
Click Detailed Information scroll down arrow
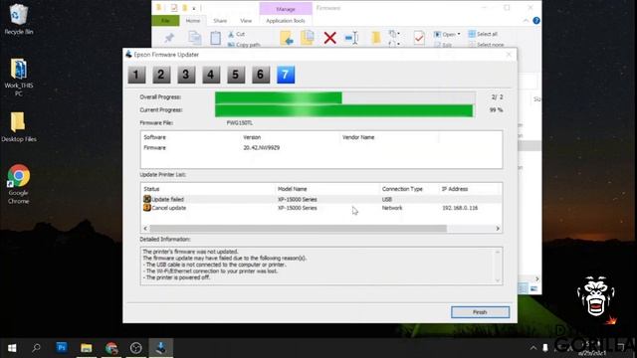(x=498, y=280)
